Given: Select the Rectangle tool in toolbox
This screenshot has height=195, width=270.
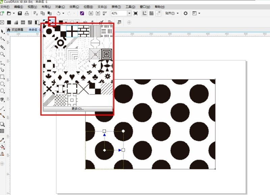Looking at the screenshot, I should coord(3,77).
